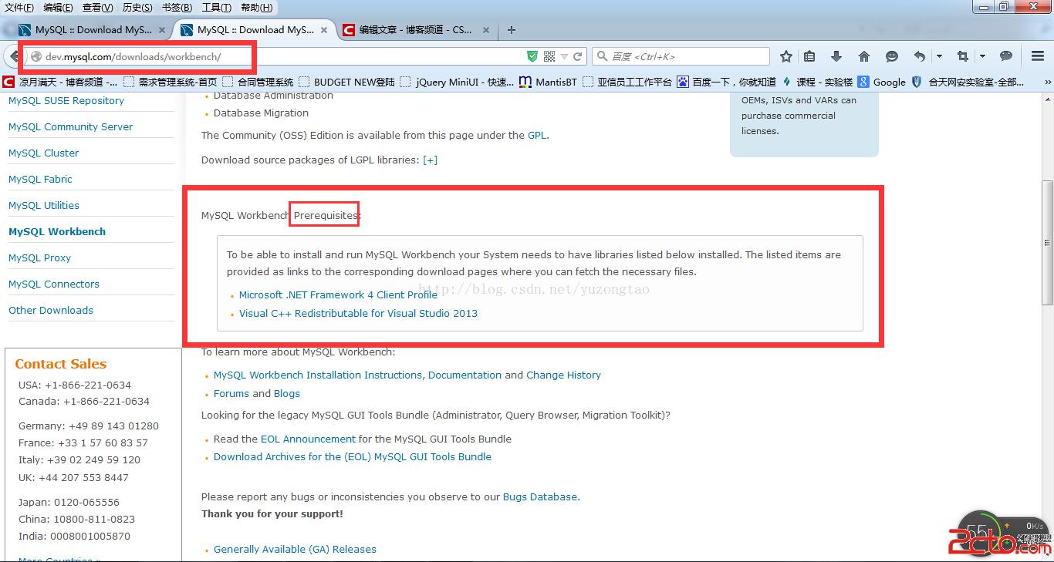Go to the home page icon
The image size is (1054, 562).
pos(864,56)
